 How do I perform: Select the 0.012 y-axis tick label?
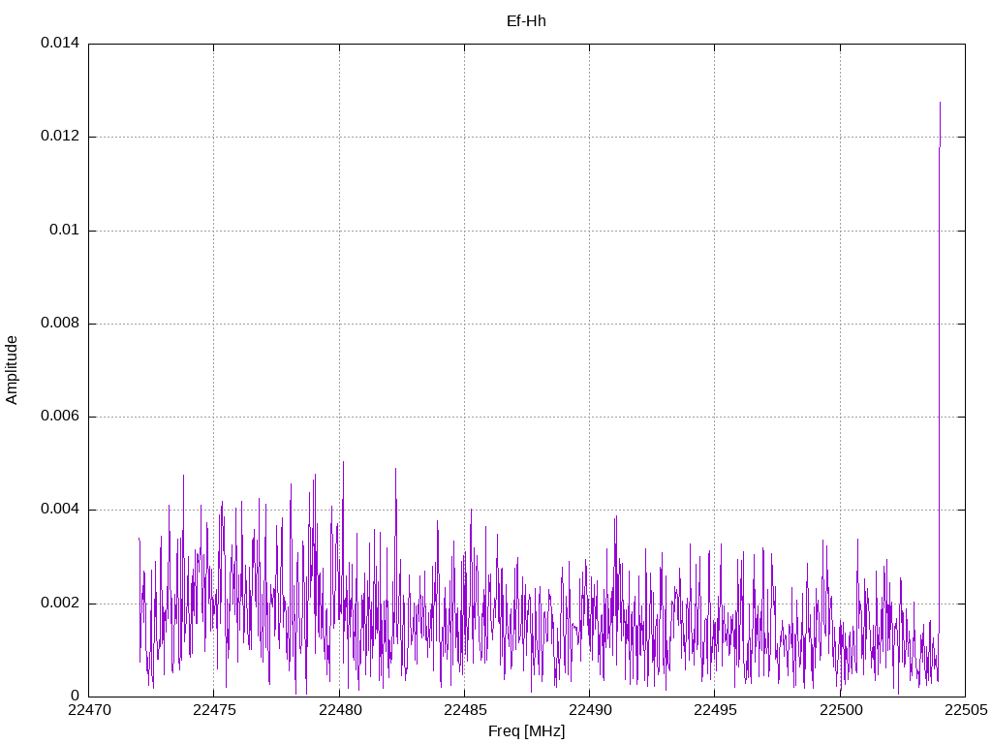[59, 137]
